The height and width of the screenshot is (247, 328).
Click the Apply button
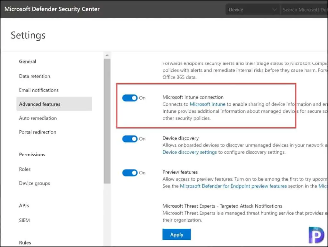(176, 235)
